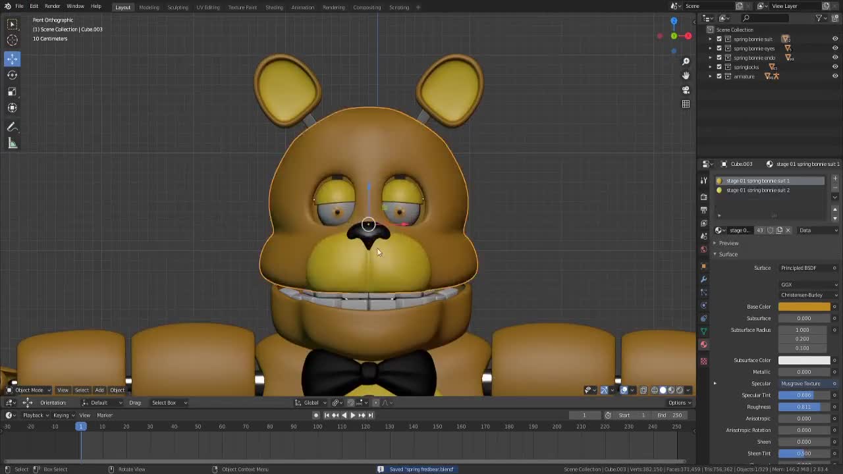Open the Texture properties tab
843x474 pixels.
703,361
